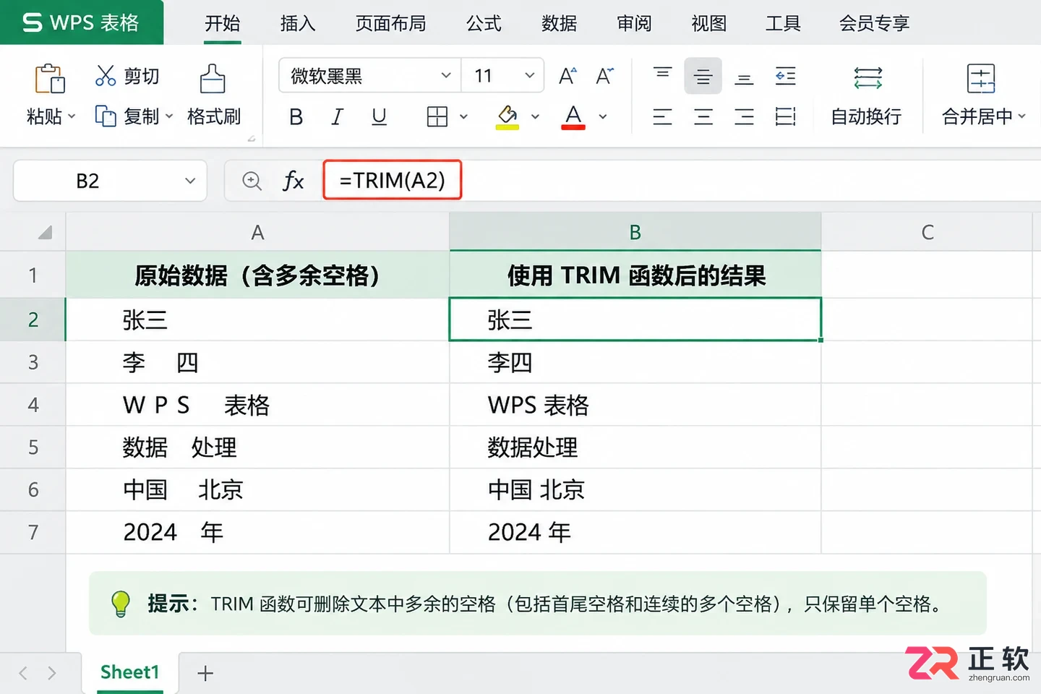The width and height of the screenshot is (1041, 694).
Task: Open the fill color dropdown arrow
Action: (x=535, y=116)
